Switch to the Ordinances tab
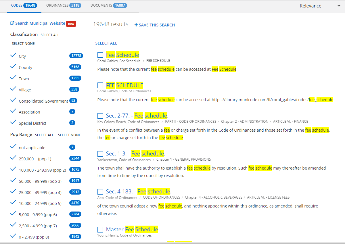This screenshot has width=345, height=244. click(x=64, y=5)
